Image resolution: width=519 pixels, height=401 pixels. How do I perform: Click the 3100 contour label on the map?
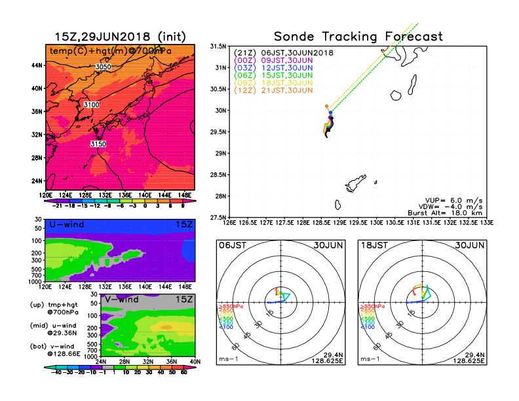(x=91, y=105)
